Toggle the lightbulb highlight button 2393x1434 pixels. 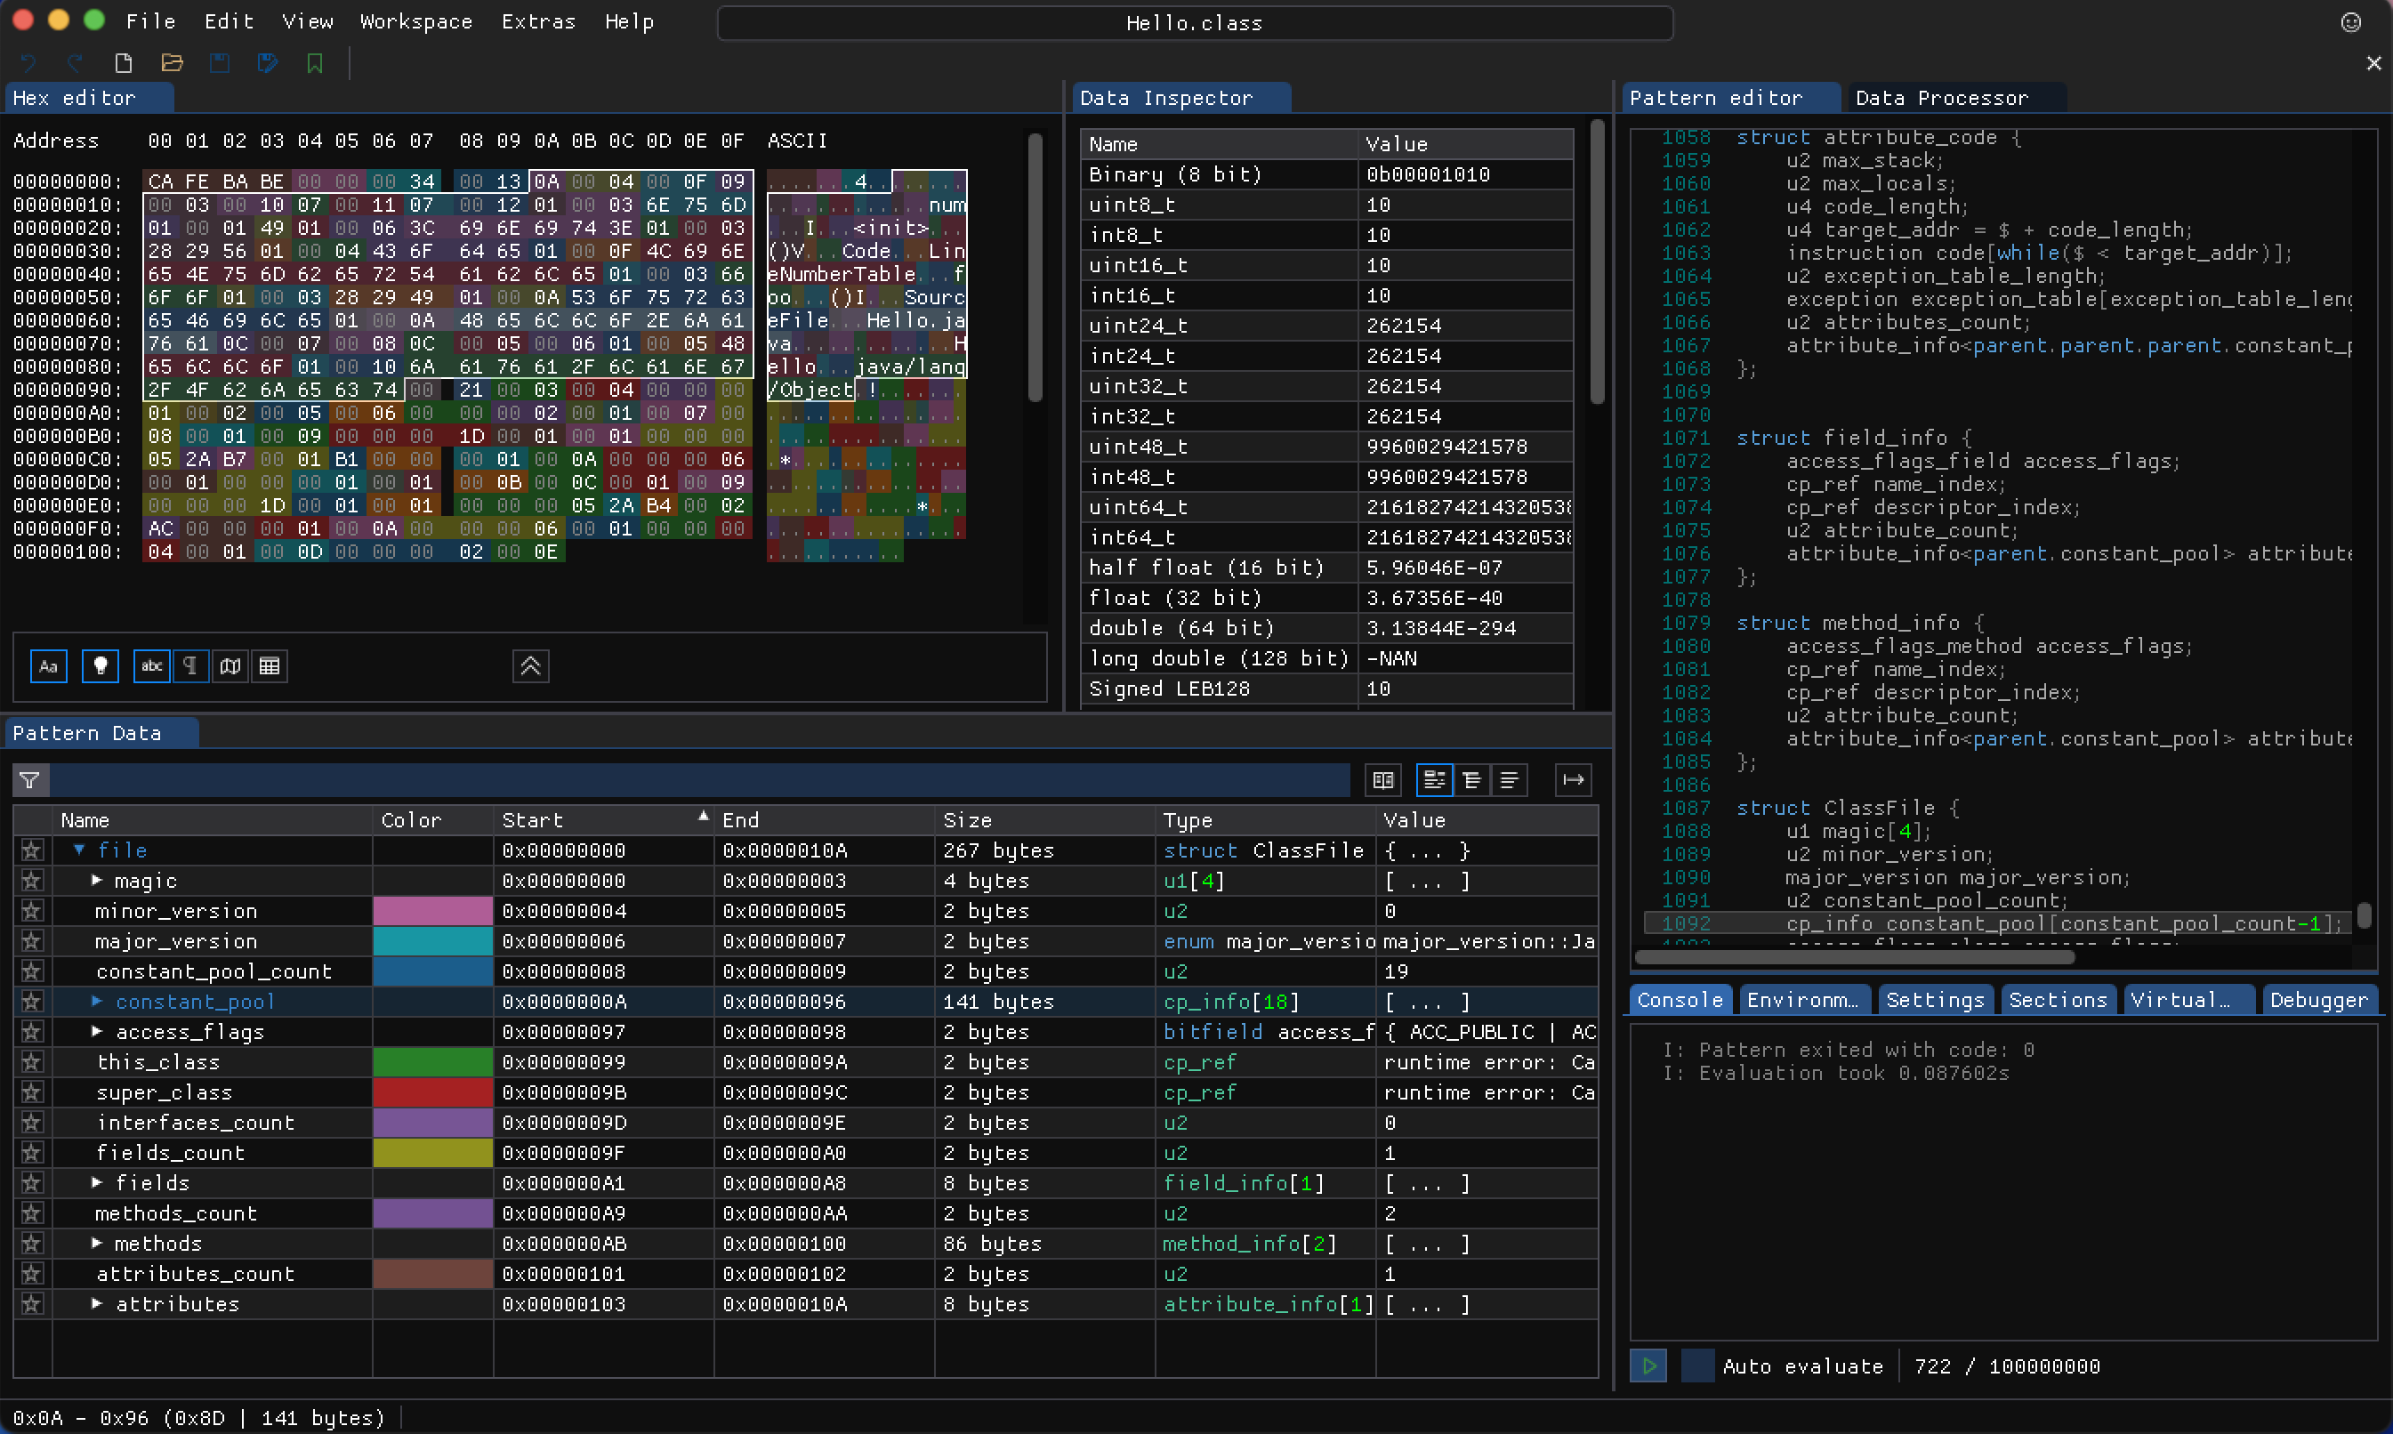tap(101, 665)
